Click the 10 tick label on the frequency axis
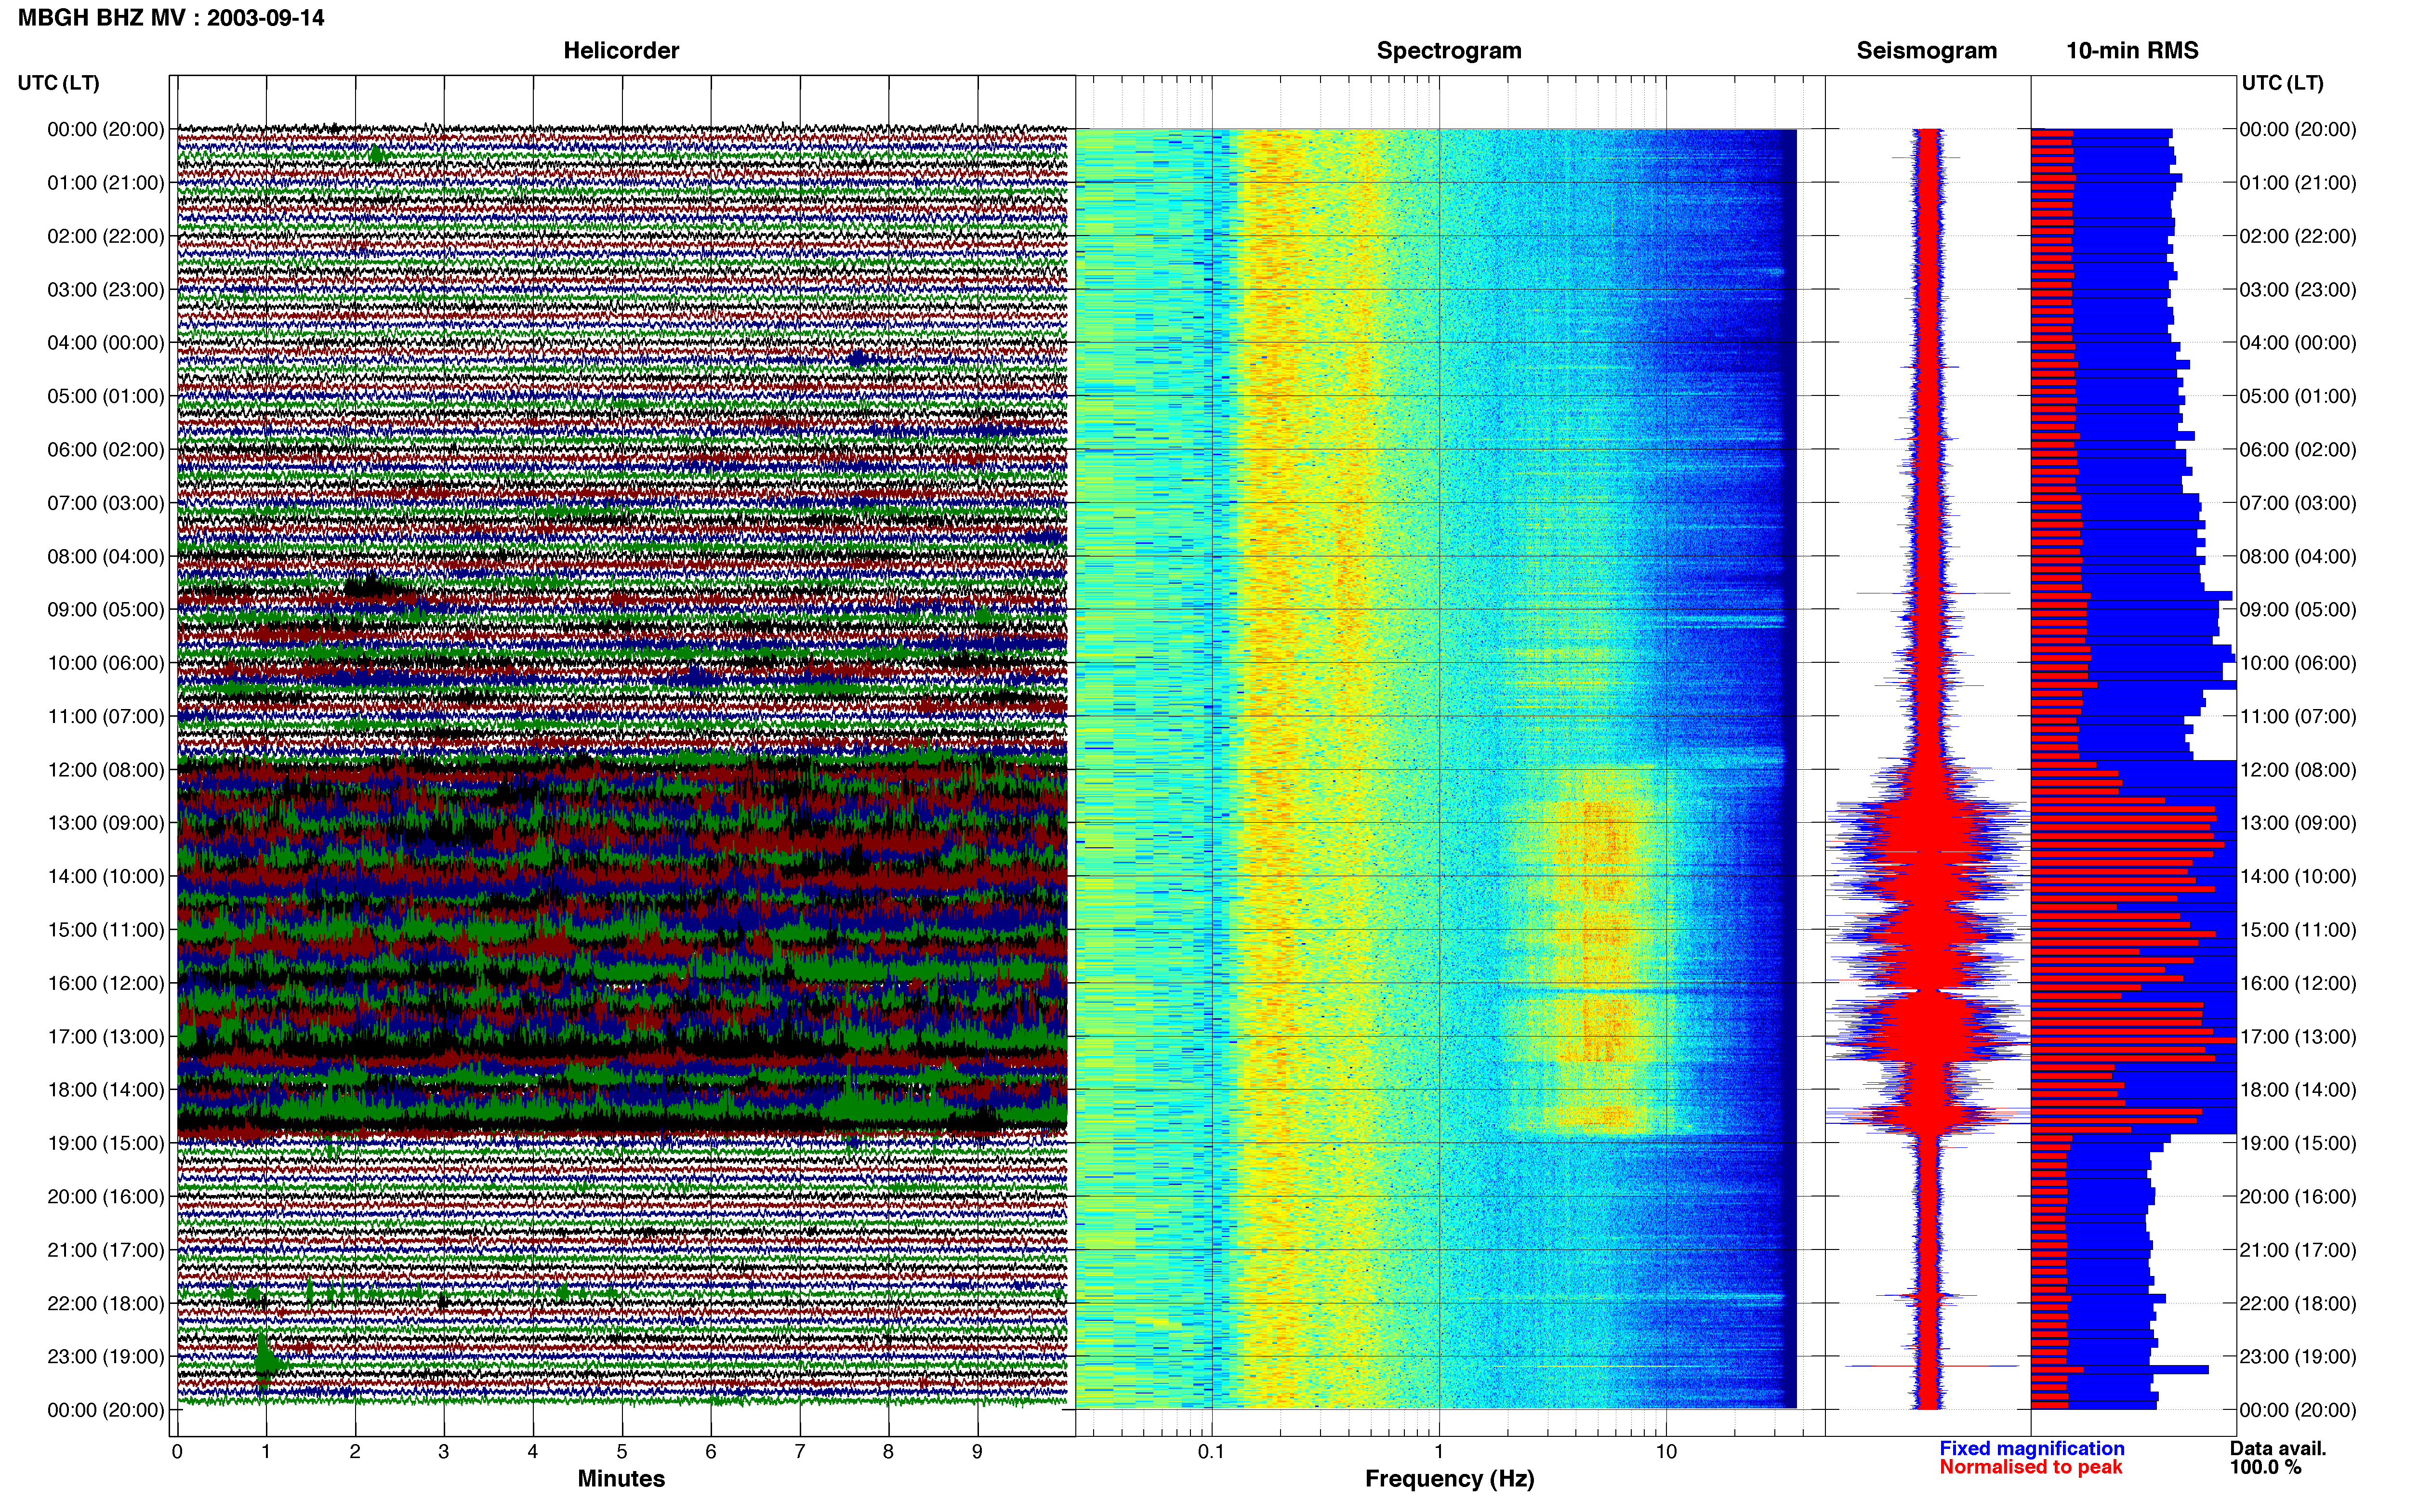2418x1512 pixels. pyautogui.click(x=1666, y=1452)
